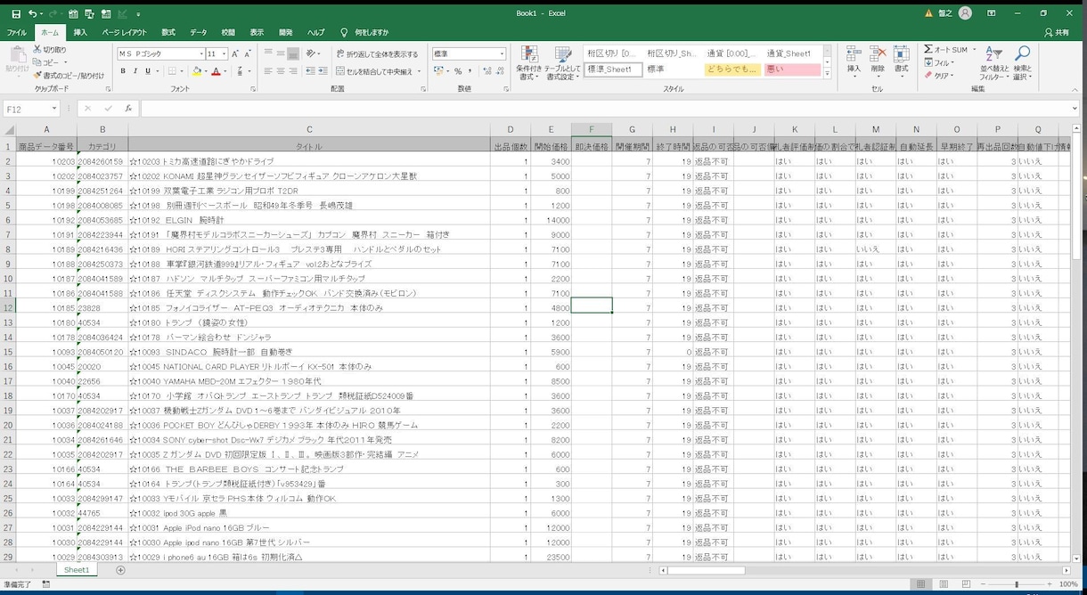Click the Page Layout view icon in status bar
The width and height of the screenshot is (1087, 595).
[943, 584]
